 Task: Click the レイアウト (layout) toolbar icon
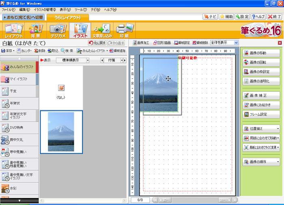click(x=14, y=30)
